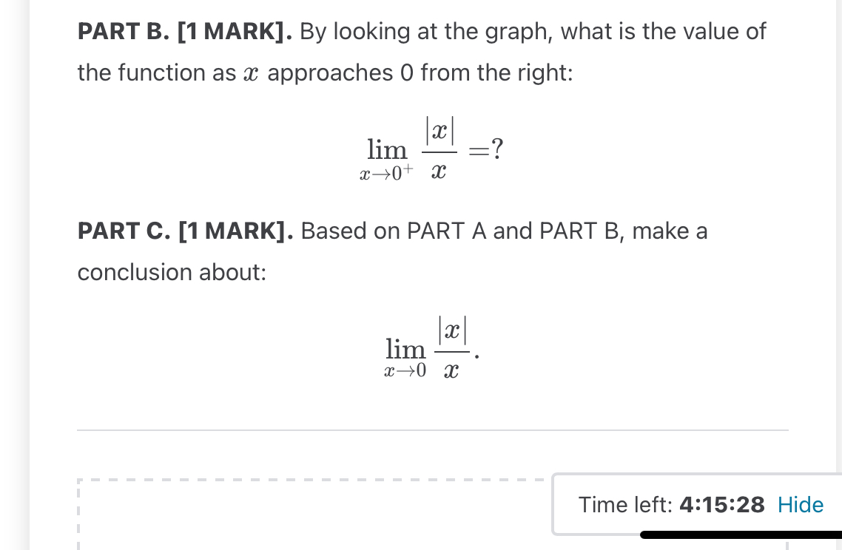Image resolution: width=842 pixels, height=550 pixels.
Task: Select the limit formula under PART C
Action: pyautogui.click(x=428, y=347)
